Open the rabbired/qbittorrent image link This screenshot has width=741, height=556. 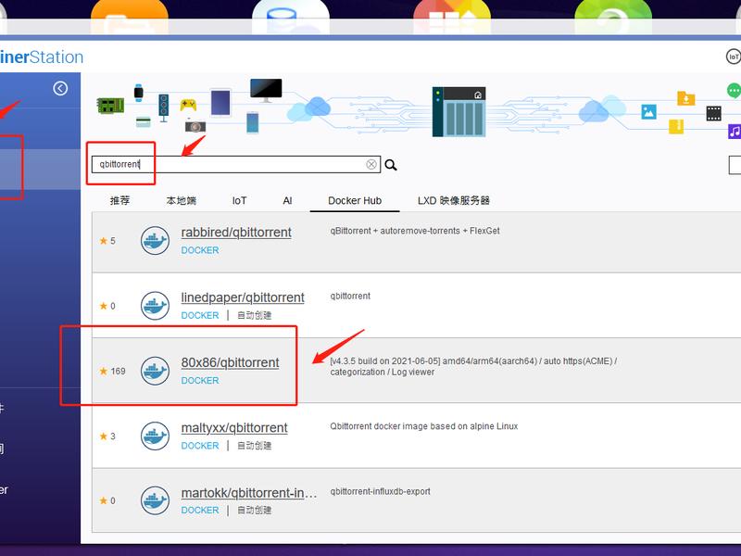tap(236, 233)
